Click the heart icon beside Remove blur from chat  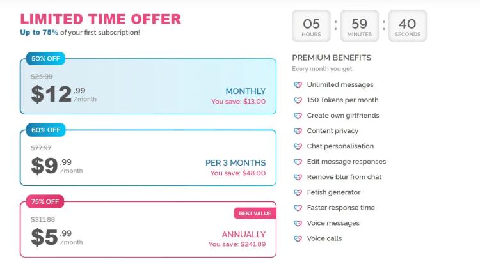point(298,177)
